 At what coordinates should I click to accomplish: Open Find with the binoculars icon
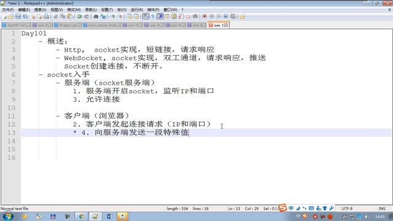point(96,17)
